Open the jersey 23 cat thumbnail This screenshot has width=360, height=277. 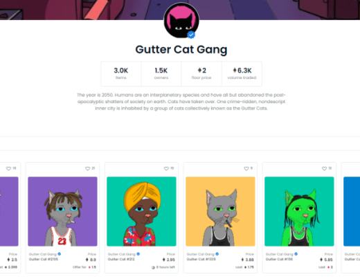pos(62,211)
